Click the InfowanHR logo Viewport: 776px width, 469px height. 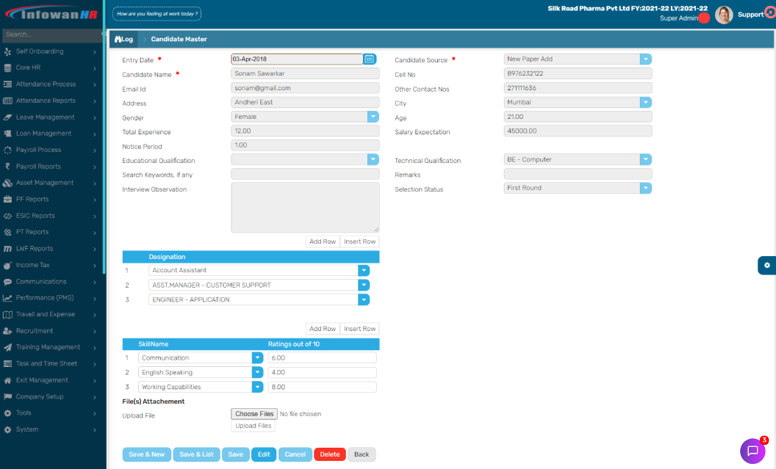click(x=51, y=14)
